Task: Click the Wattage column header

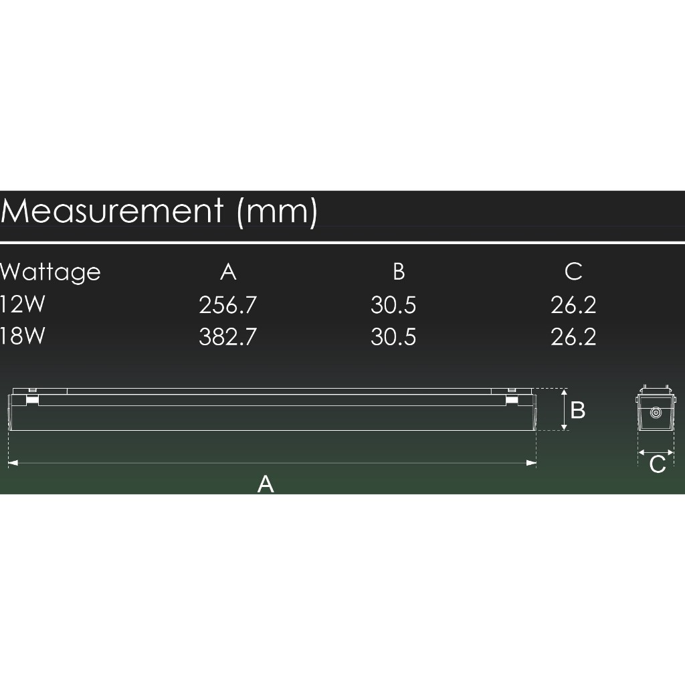Action: [50, 272]
